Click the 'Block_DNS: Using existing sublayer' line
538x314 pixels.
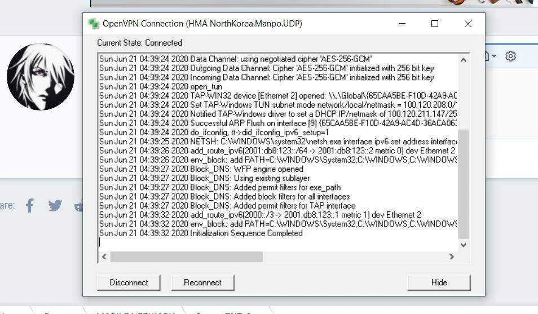pyautogui.click(x=205, y=178)
